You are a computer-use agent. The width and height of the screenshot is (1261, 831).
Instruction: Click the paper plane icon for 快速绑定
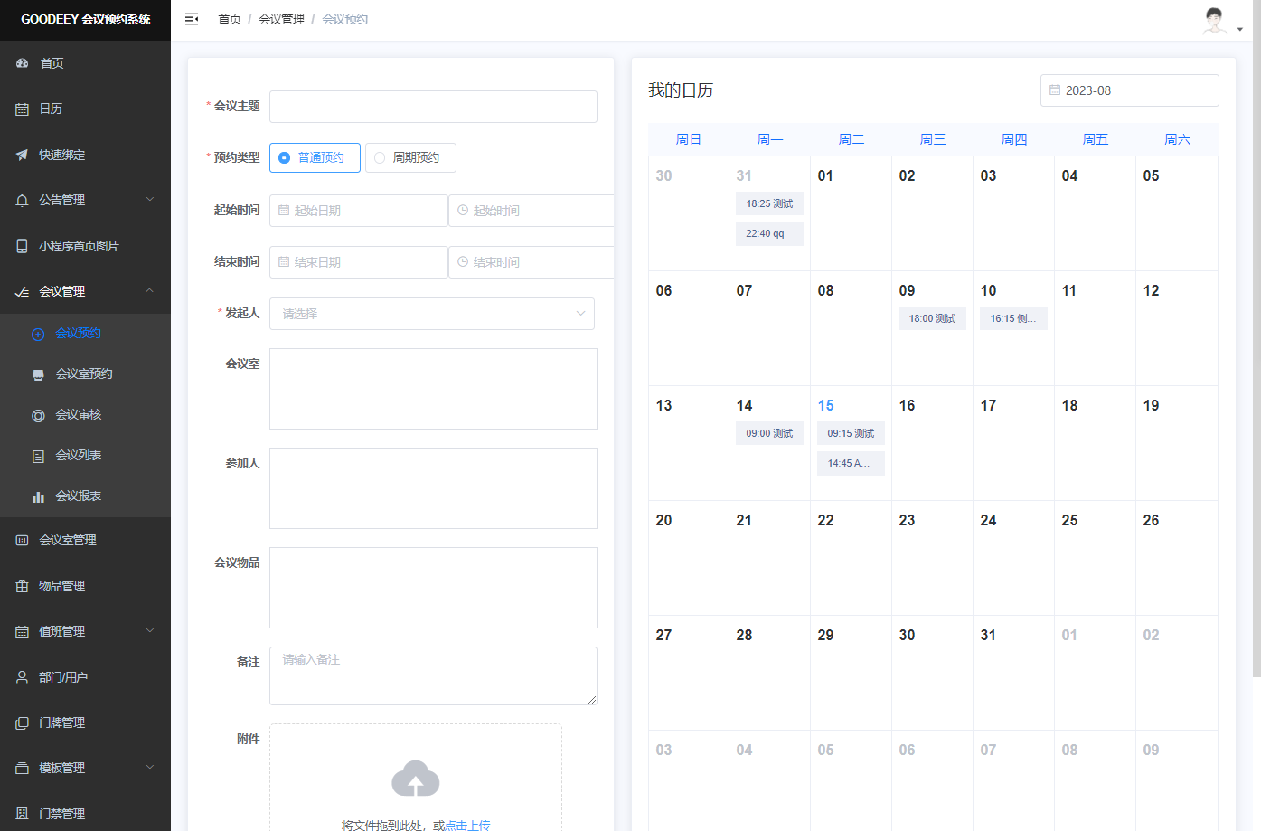coord(23,155)
